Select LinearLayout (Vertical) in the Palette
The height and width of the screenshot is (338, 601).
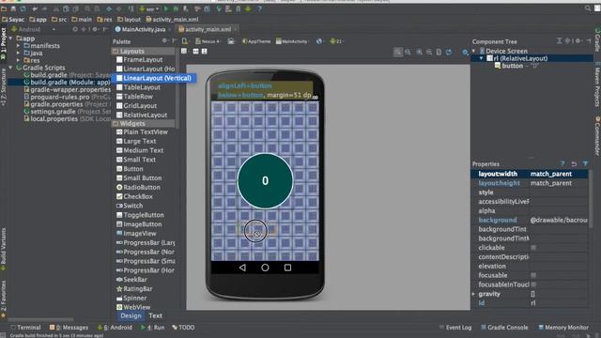pyautogui.click(x=154, y=78)
